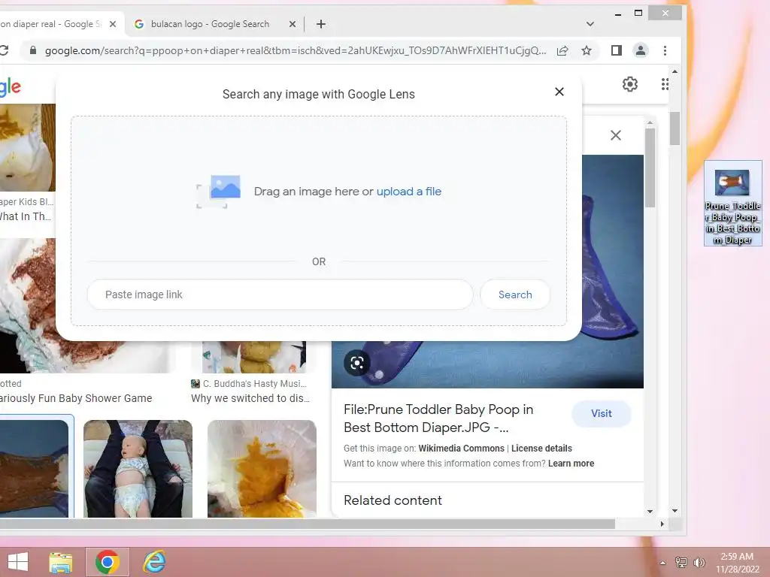Click 'Learn more' about image information
770x577 pixels.
click(x=571, y=464)
